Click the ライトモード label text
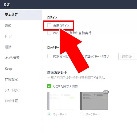 [60, 114]
